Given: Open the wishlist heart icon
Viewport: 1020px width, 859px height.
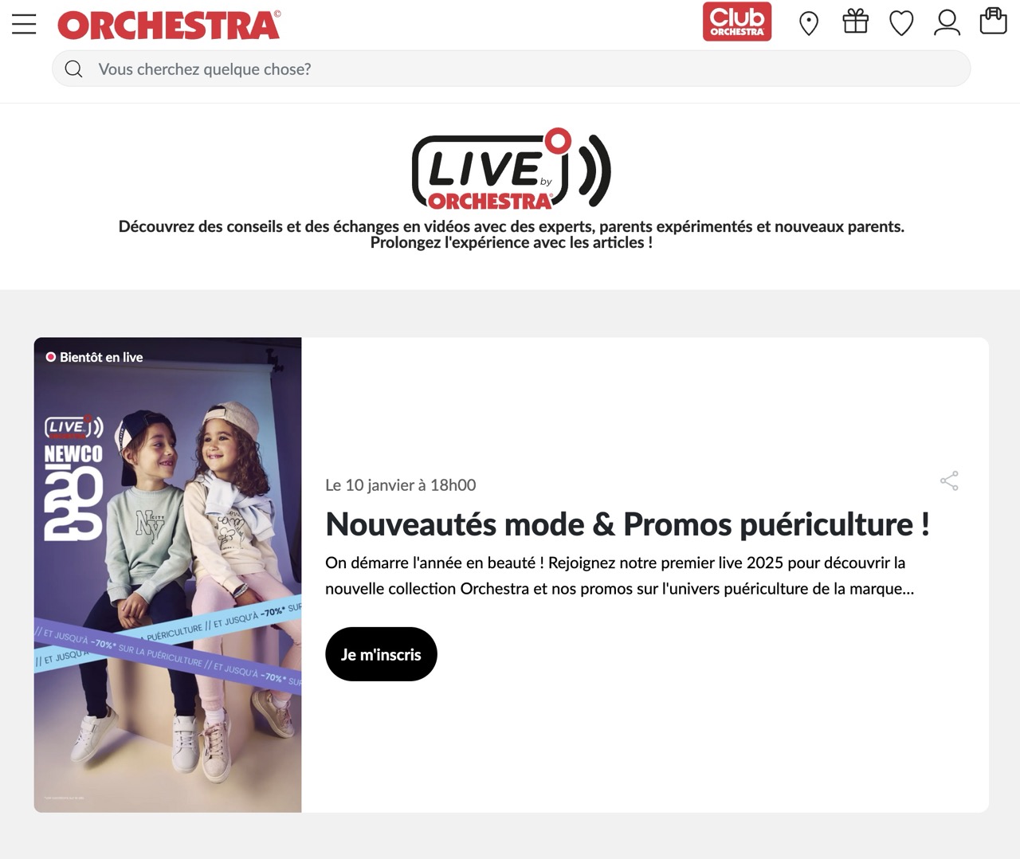Looking at the screenshot, I should point(901,22).
